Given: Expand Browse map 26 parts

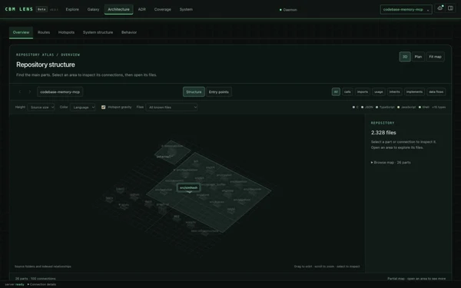Looking at the screenshot, I should click(x=391, y=162).
